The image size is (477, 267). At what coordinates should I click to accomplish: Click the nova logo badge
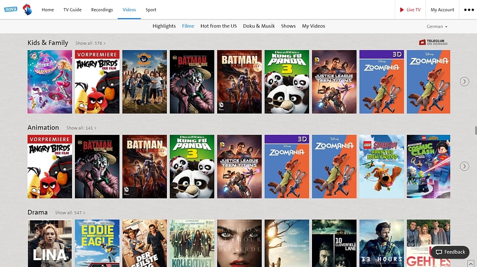click(x=10, y=9)
